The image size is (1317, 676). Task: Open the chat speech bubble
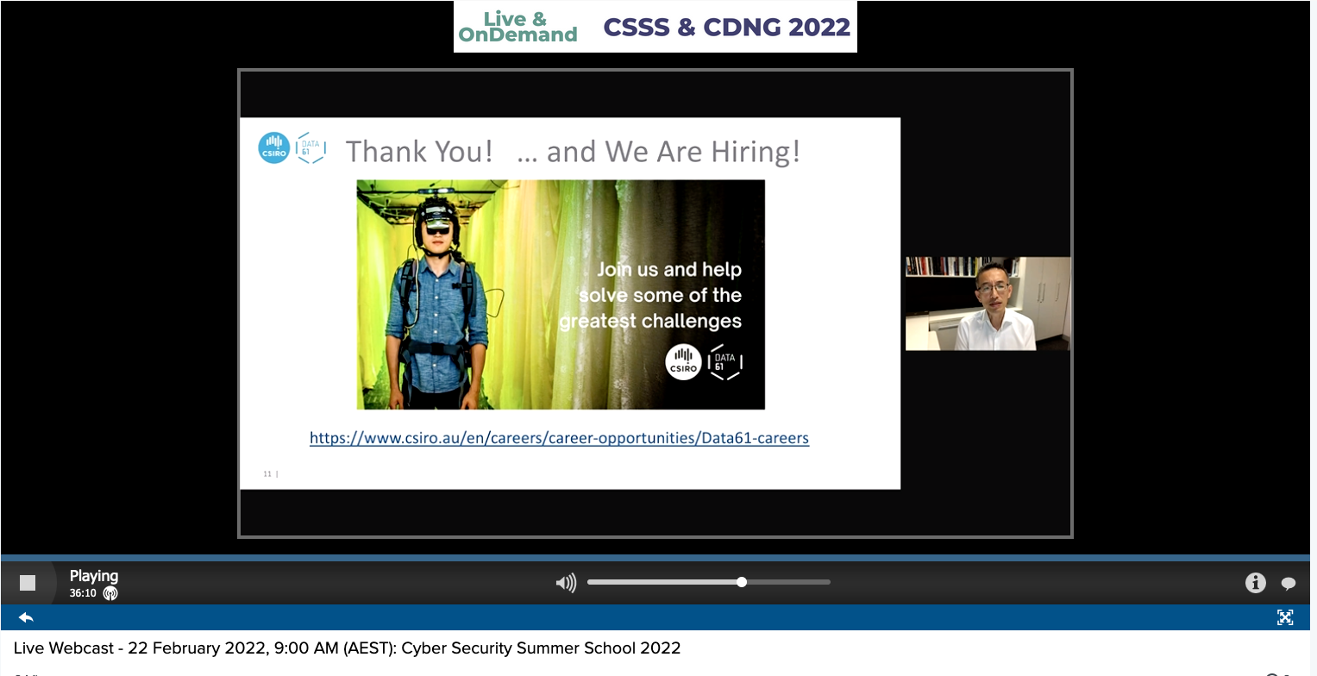coord(1289,584)
